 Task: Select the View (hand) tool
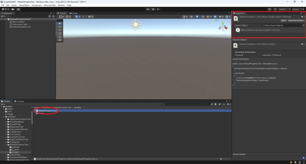[x=60, y=23]
